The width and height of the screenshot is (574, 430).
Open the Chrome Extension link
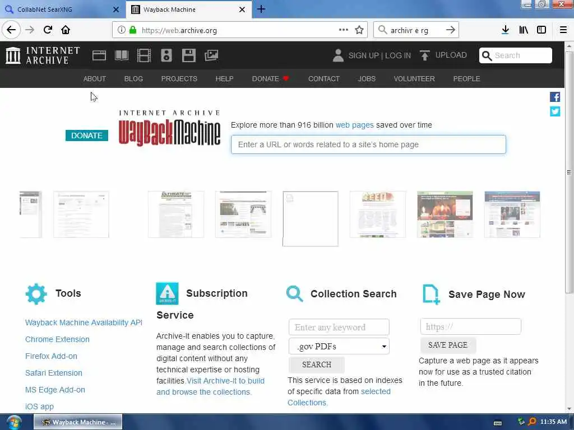click(x=57, y=339)
